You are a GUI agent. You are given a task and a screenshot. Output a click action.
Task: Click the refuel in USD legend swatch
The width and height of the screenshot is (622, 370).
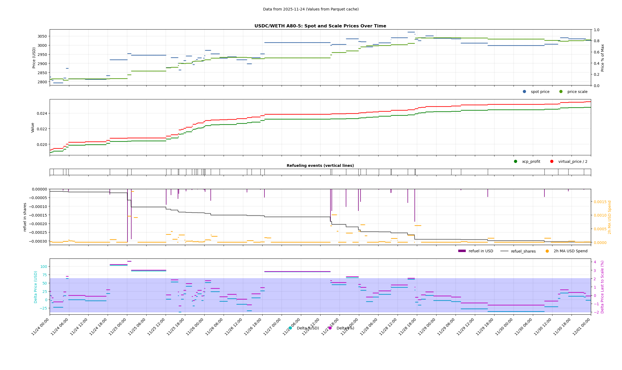(x=462, y=251)
